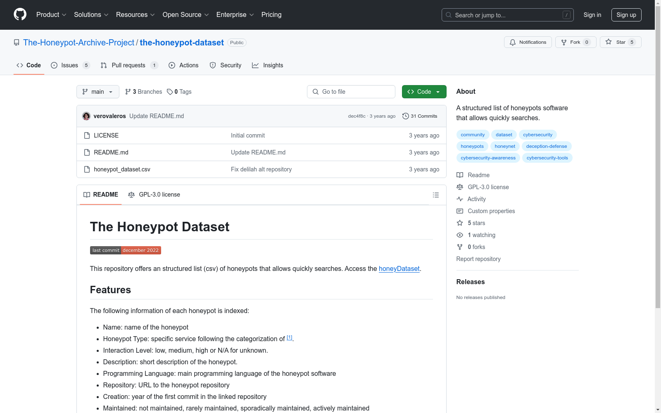Switch to the Actions tab
Image resolution: width=661 pixels, height=413 pixels.
coord(183,65)
